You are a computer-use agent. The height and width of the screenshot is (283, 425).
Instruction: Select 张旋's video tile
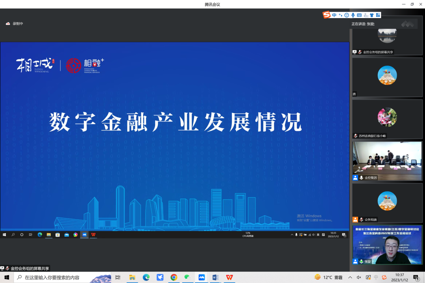coord(387,245)
